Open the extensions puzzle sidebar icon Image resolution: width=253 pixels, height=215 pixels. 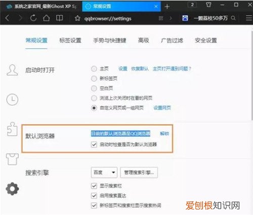click(12, 129)
